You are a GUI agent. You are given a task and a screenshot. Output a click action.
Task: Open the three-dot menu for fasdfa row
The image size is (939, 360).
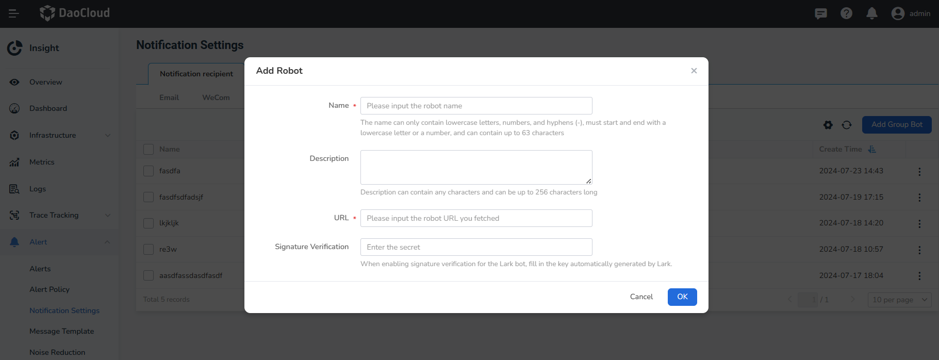coord(919,171)
